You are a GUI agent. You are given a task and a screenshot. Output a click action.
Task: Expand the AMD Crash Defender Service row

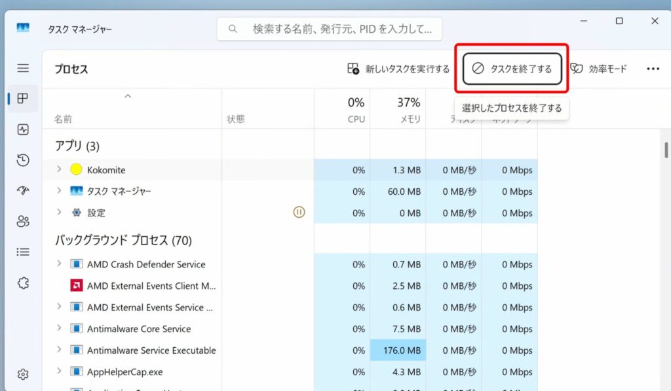point(59,264)
